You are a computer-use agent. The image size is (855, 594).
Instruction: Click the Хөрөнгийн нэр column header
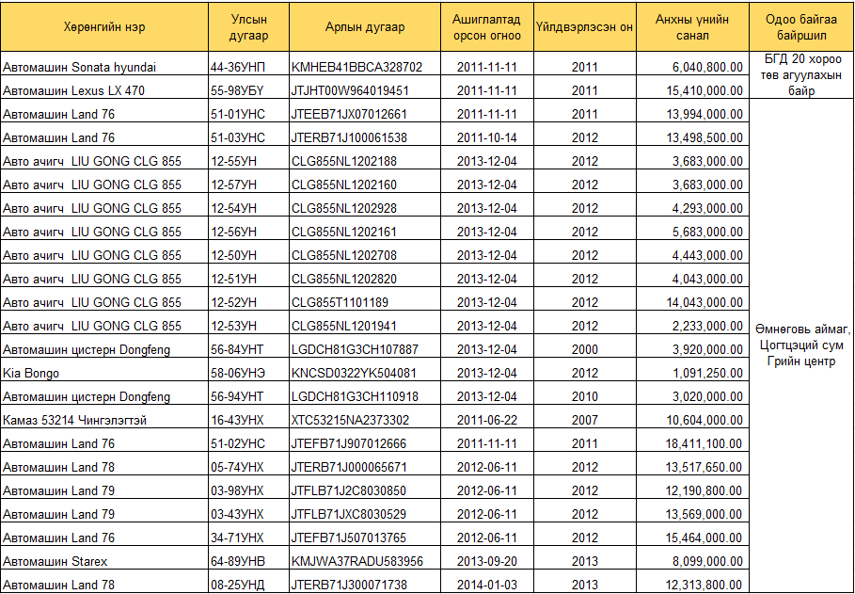pos(104,27)
